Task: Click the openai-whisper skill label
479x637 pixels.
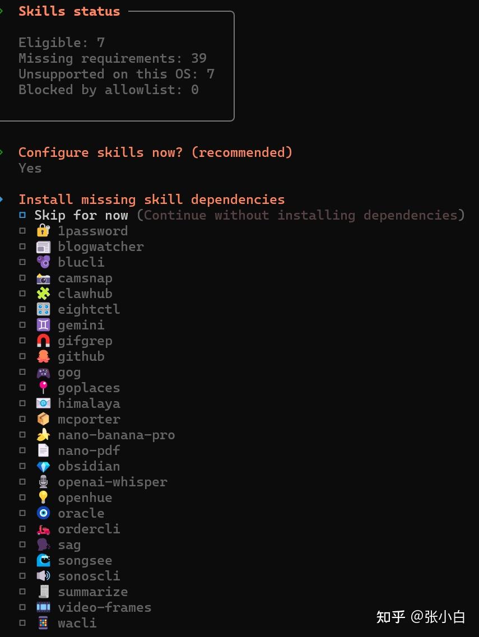Action: [112, 482]
